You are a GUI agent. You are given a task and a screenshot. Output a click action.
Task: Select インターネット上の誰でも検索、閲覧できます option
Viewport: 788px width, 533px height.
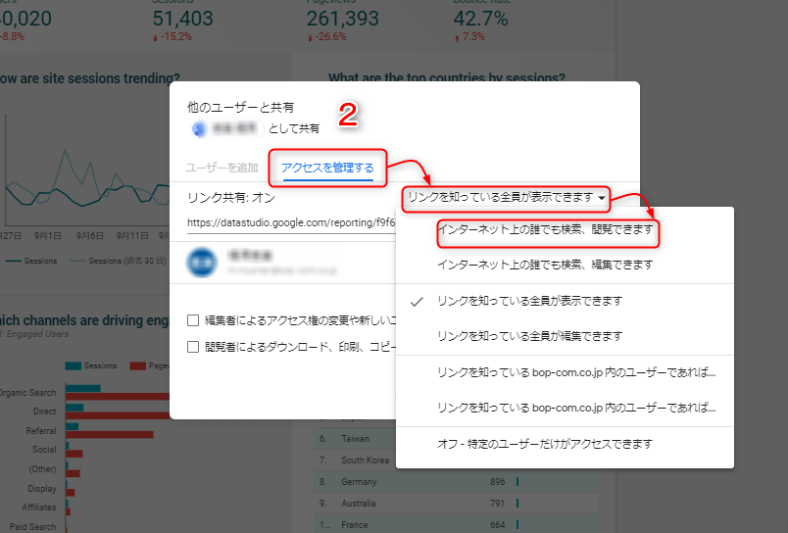pyautogui.click(x=546, y=232)
